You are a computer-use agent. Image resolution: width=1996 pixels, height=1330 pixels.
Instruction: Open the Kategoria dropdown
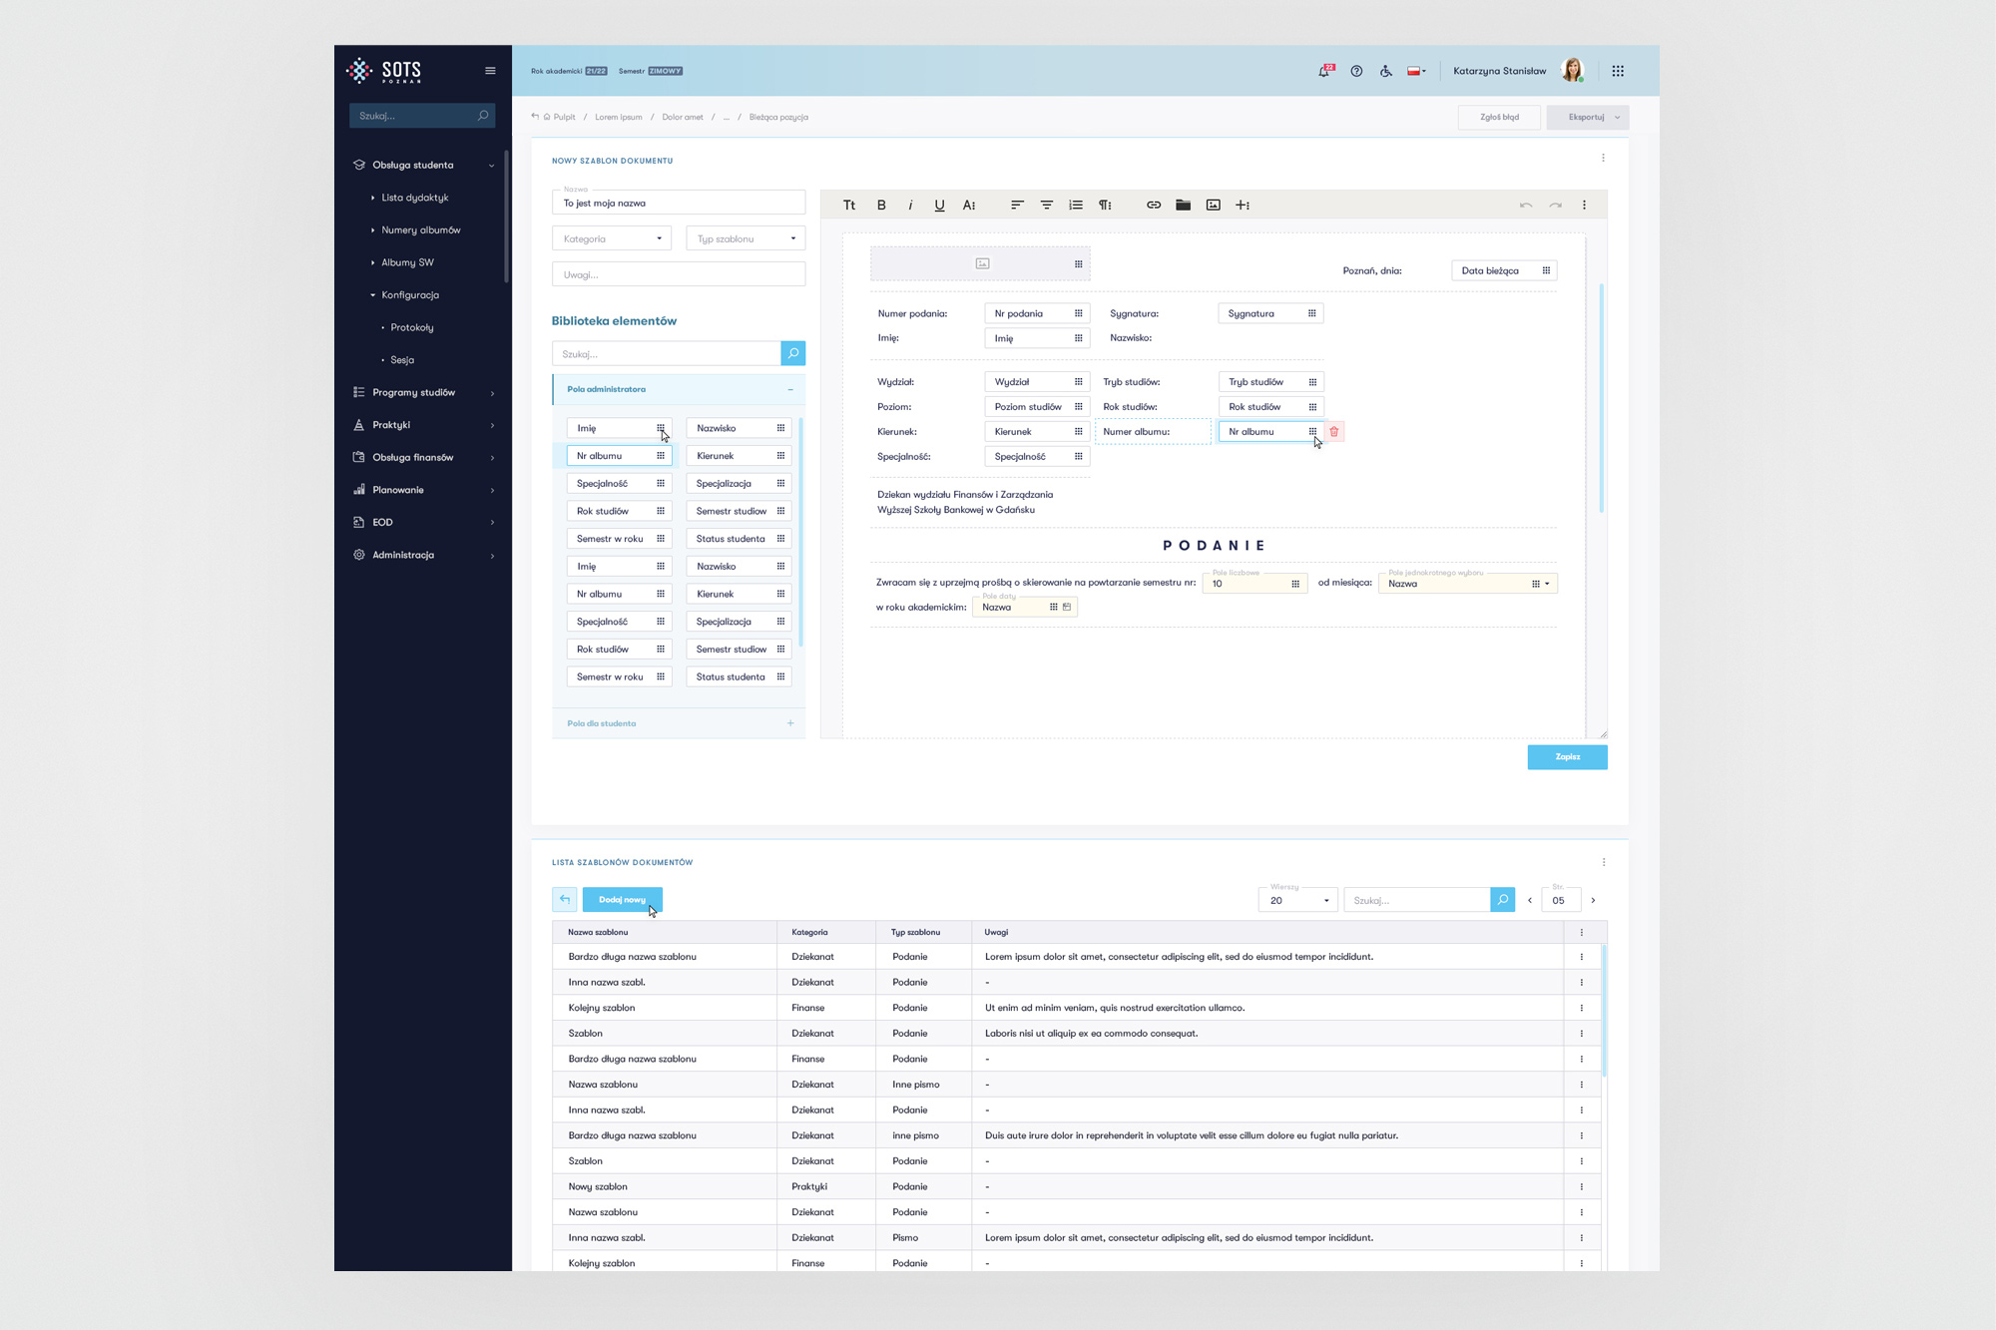[x=612, y=239]
